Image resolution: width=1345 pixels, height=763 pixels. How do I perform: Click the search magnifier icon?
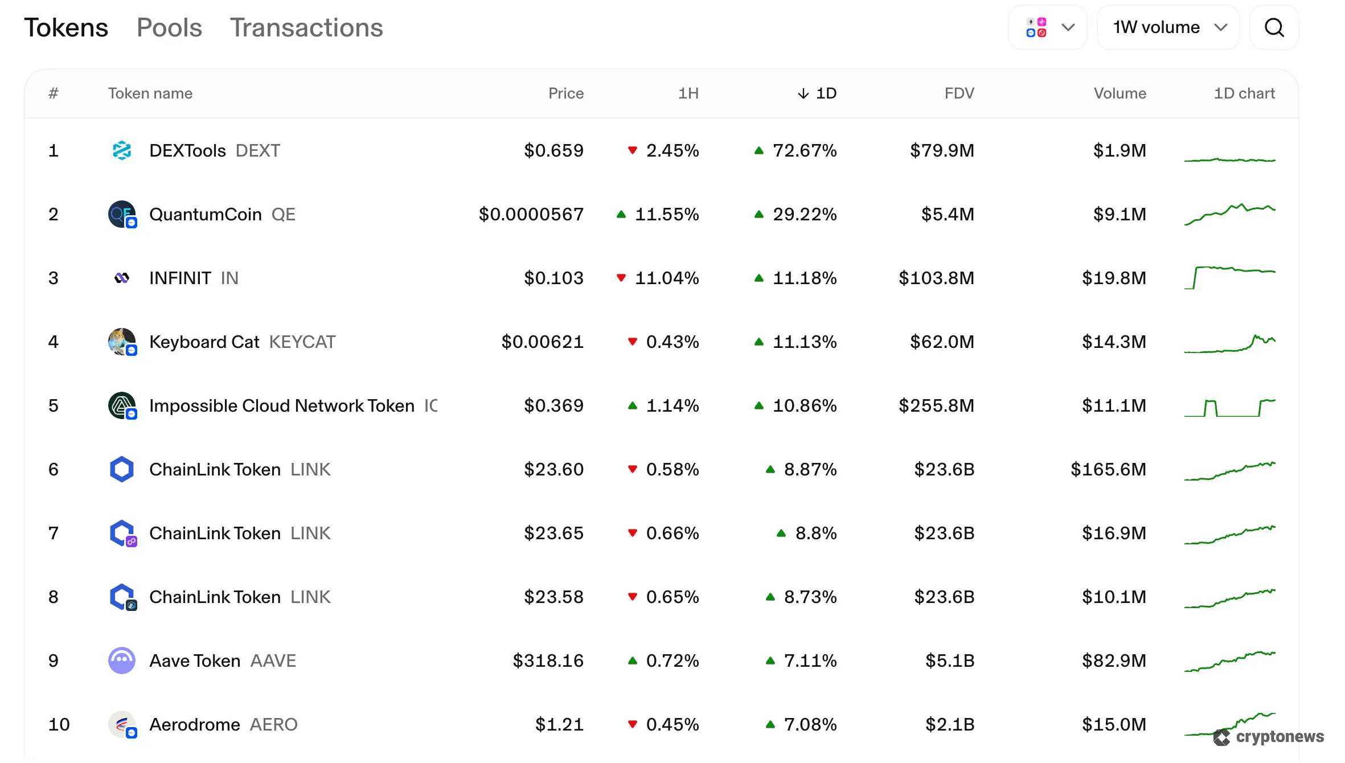click(x=1274, y=27)
